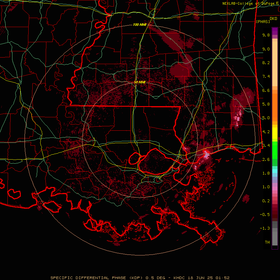Image resolution: width=280 pixels, height=280 pixels.
Task: Click the 2.6 value on the color scale
Action: coord(266,160)
